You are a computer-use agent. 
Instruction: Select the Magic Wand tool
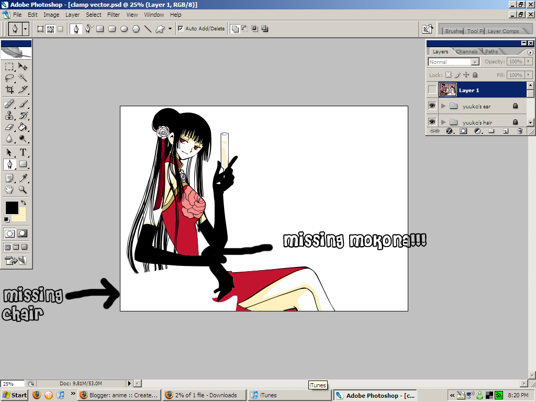tap(23, 78)
